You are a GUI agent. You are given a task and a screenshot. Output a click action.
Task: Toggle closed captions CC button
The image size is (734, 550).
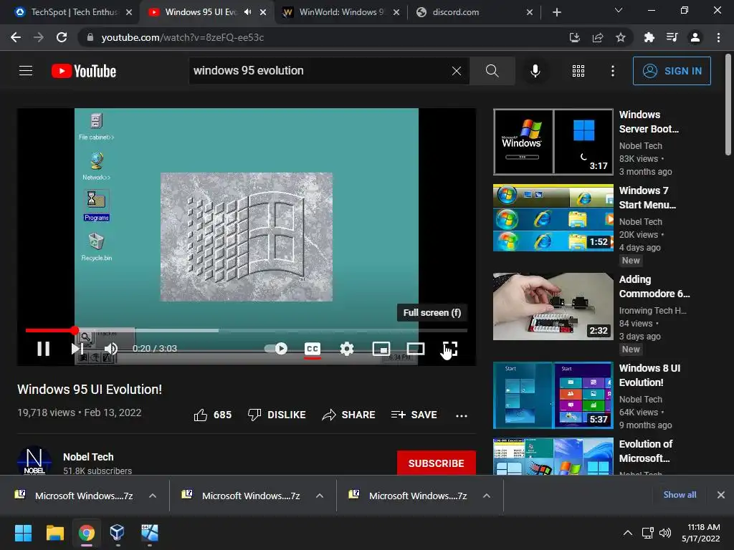point(313,349)
